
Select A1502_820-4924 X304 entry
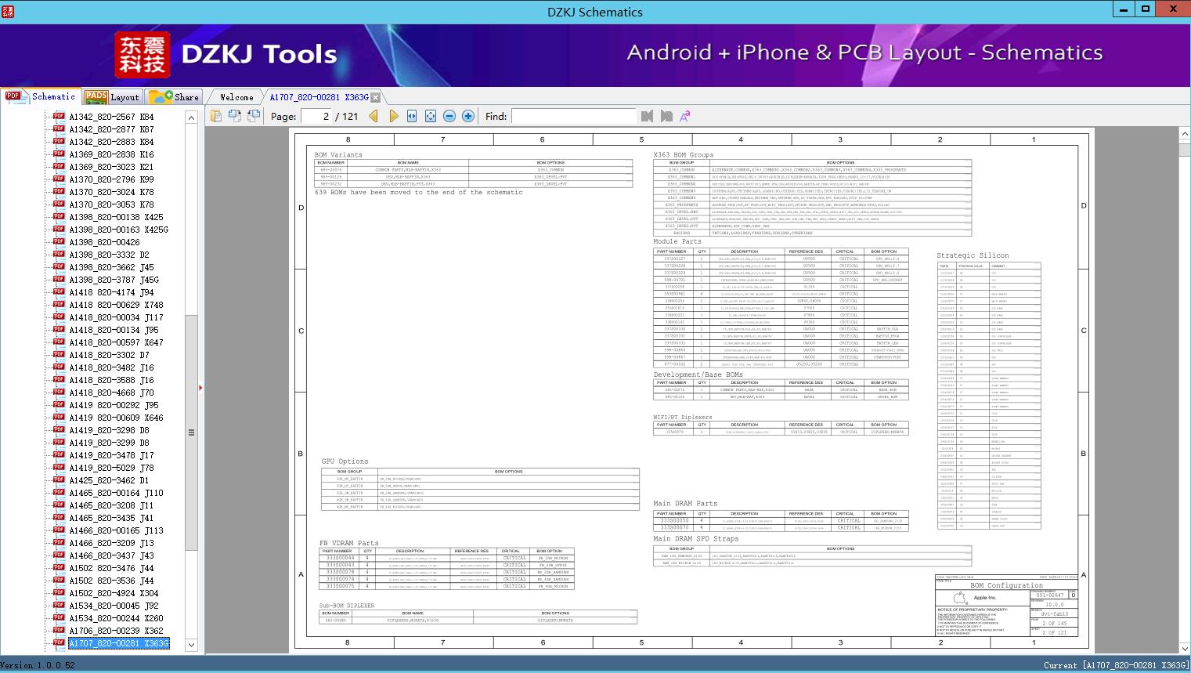click(114, 593)
